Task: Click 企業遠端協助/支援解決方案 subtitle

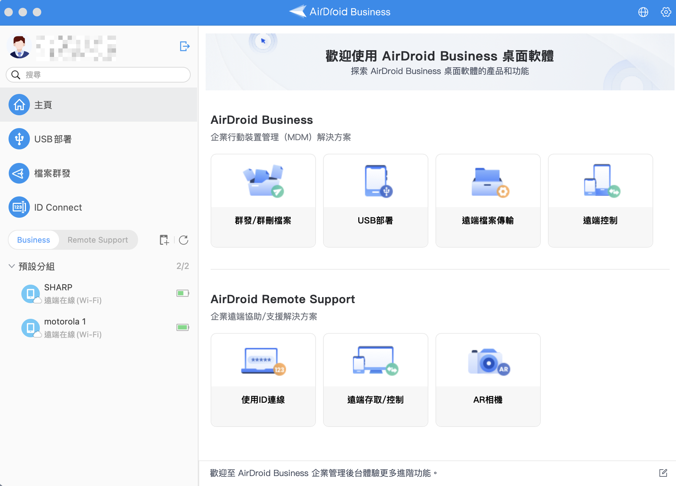Action: pos(264,317)
